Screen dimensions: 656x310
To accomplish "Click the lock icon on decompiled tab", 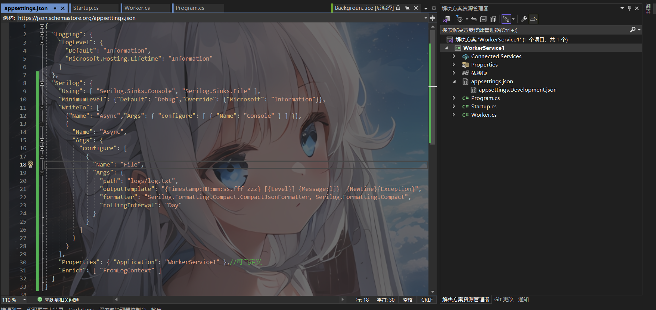I will point(398,8).
